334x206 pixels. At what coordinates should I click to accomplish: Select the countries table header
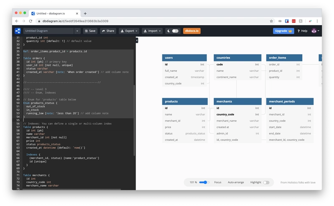pyautogui.click(x=238, y=58)
